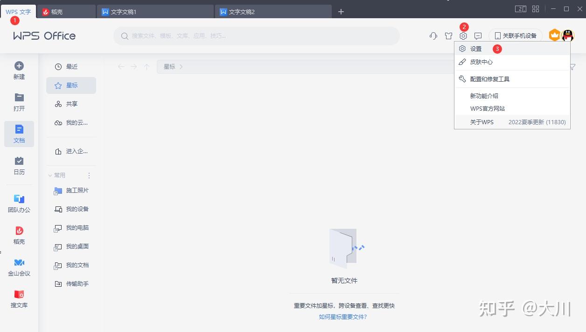
Task: Open window list icon with number 2
Action: click(x=521, y=9)
